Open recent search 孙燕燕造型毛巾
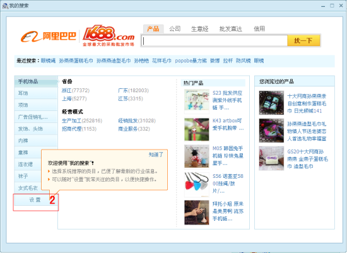The width and height of the screenshot is (347, 253). coord(114,61)
